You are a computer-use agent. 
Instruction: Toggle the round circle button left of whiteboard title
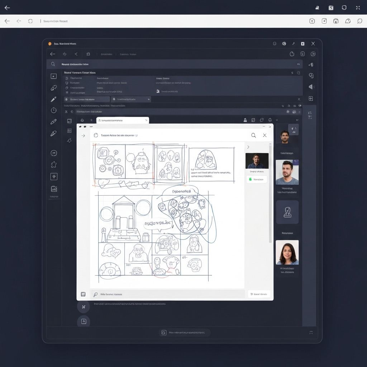click(96, 135)
